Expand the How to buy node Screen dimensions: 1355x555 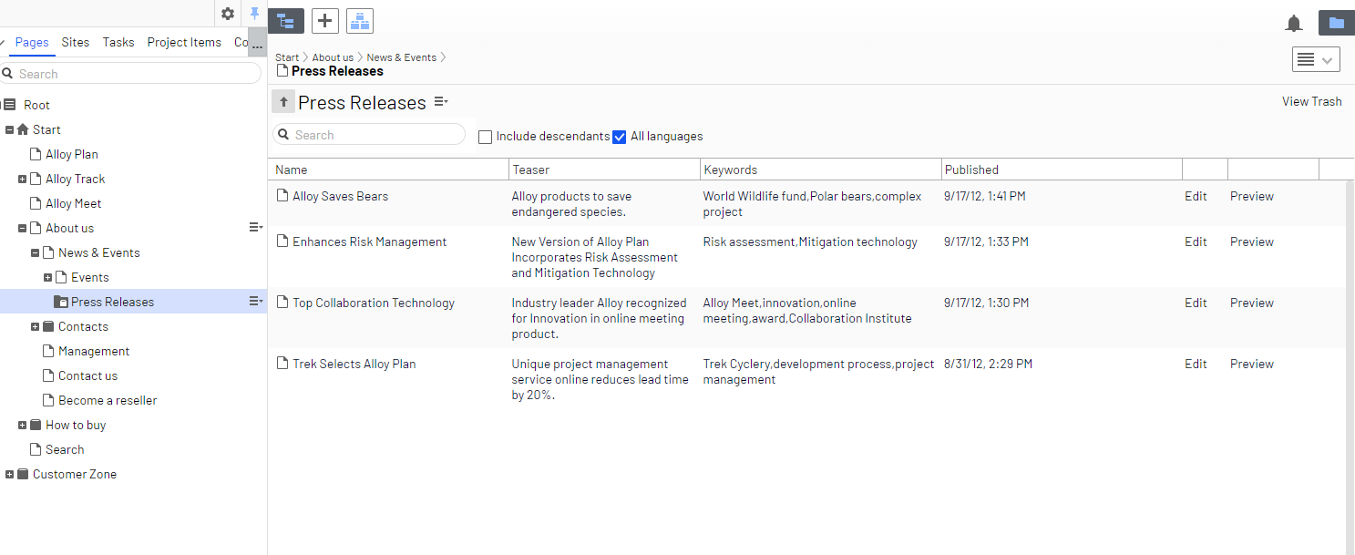click(x=23, y=425)
